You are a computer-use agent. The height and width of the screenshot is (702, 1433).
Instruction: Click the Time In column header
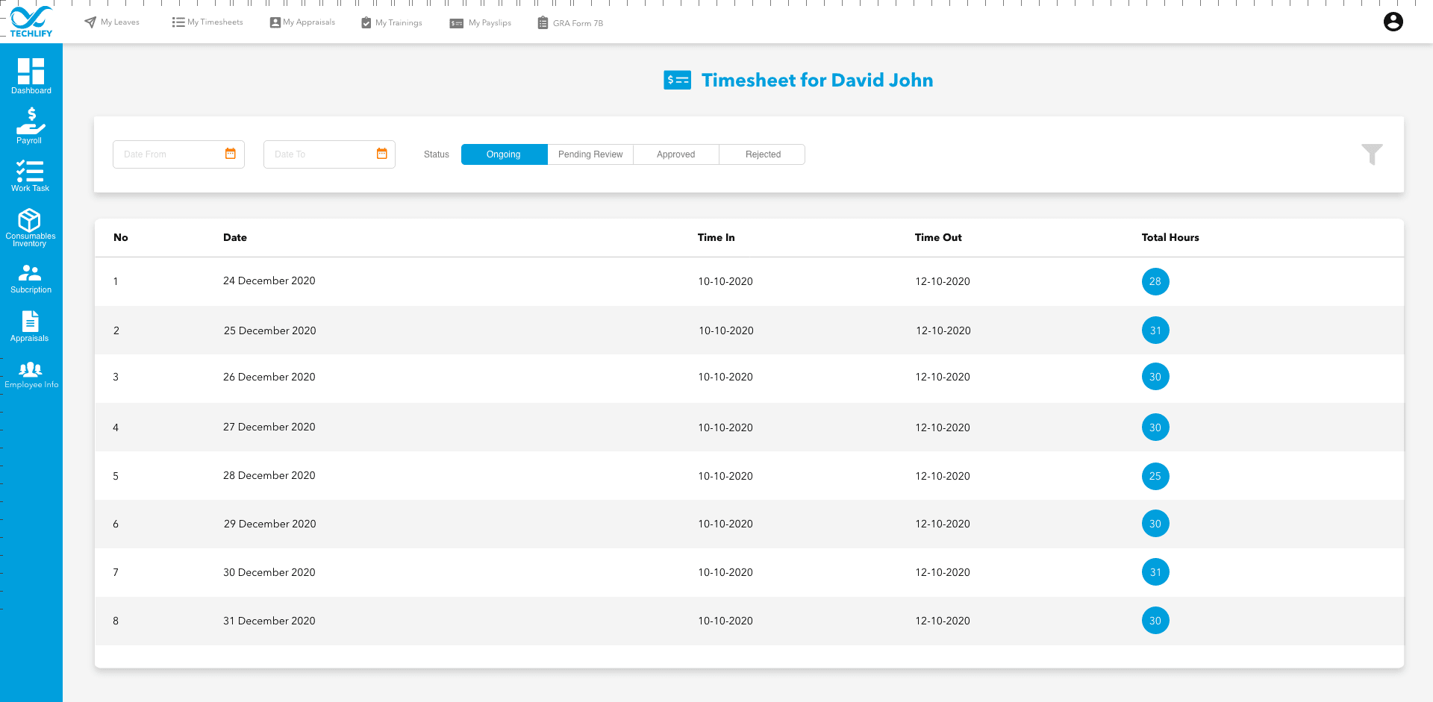716,237
